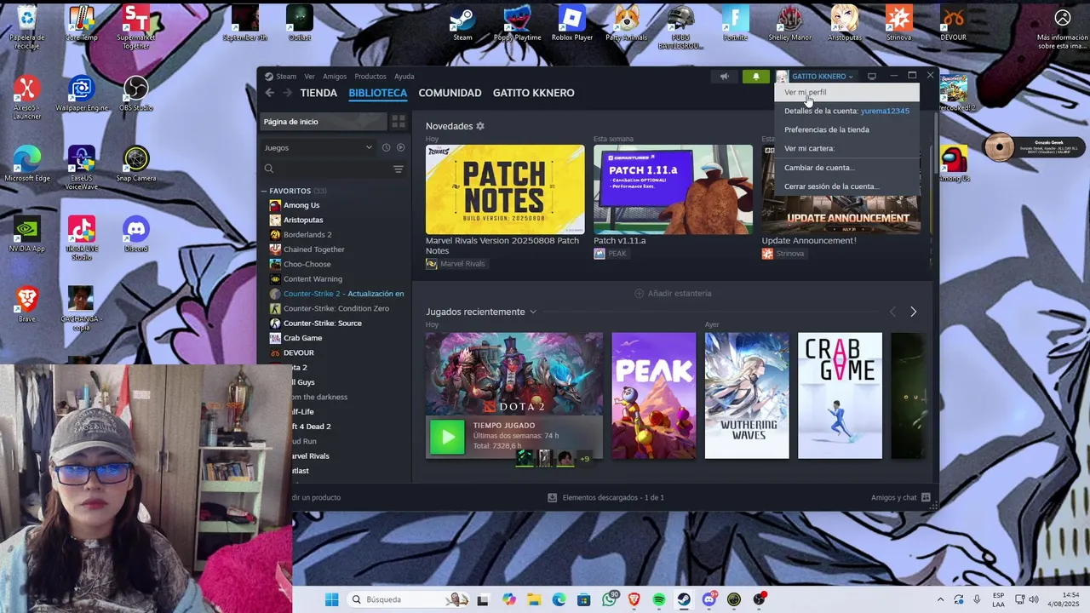Select Roblox Player desktop shortcut
1090x613 pixels.
coord(572,23)
